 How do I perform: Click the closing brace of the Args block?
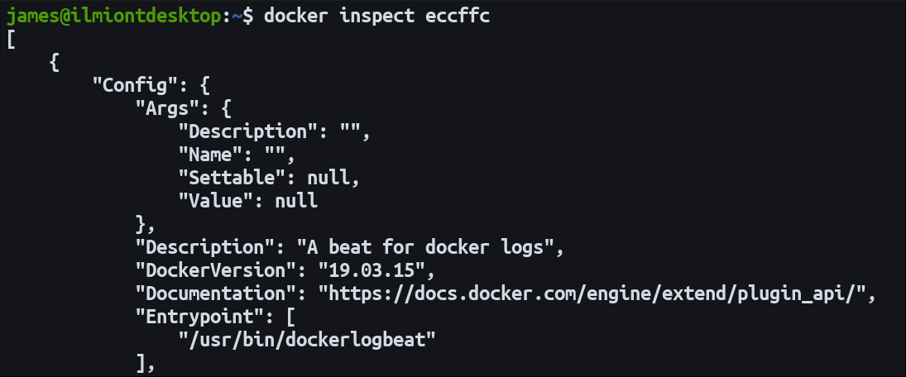tap(140, 223)
